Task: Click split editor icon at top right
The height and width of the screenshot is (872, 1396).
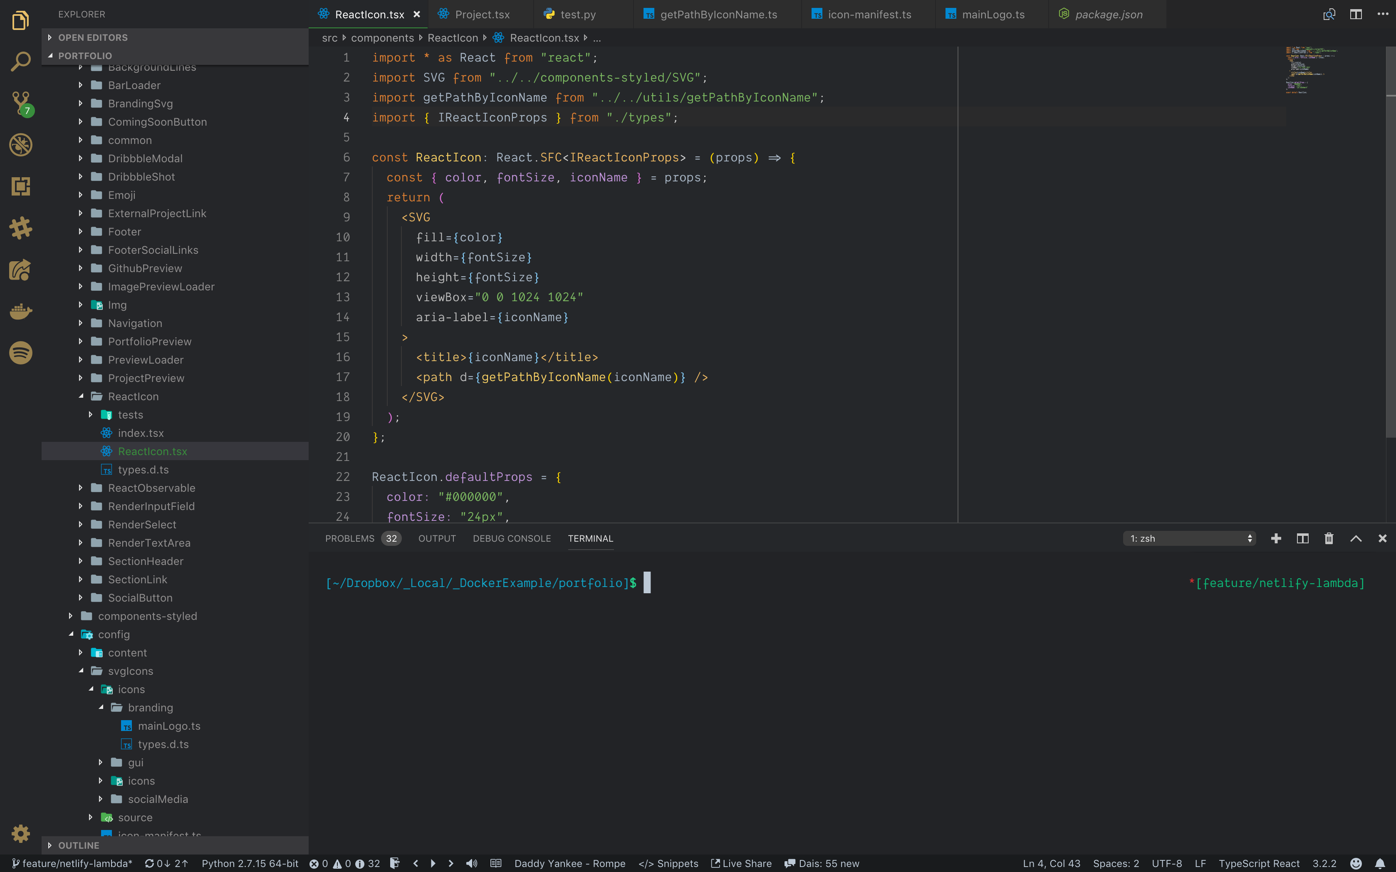Action: point(1356,15)
